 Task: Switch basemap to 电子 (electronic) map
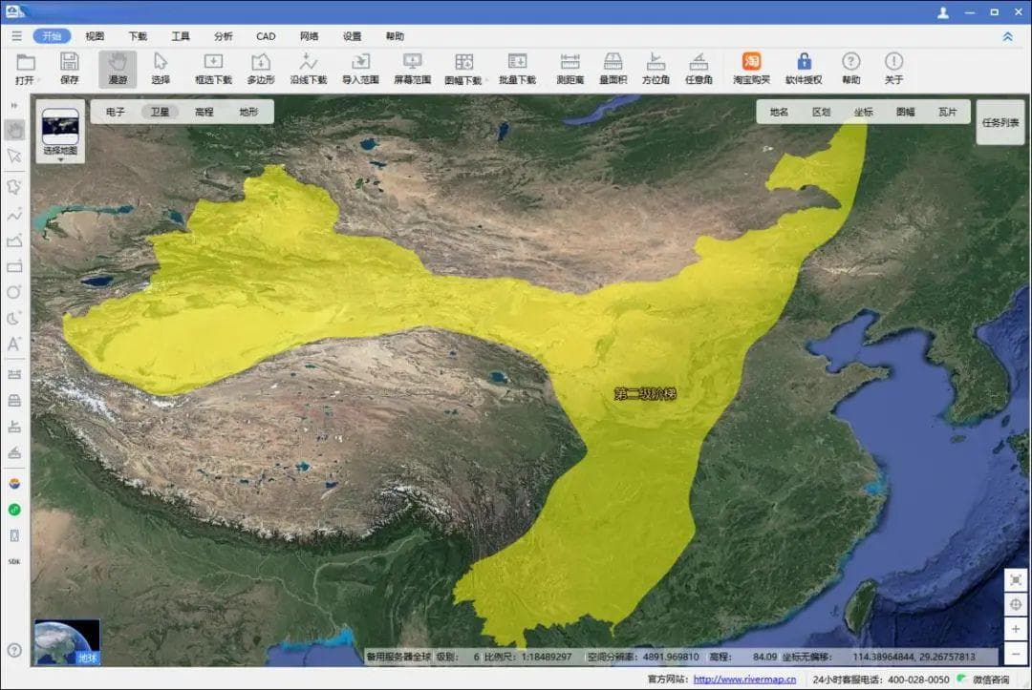(x=116, y=113)
